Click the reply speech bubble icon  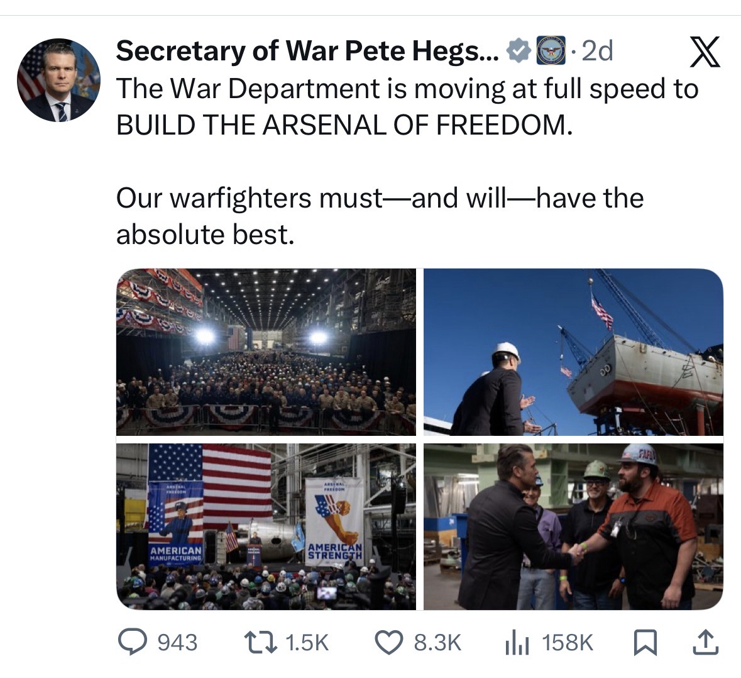(133, 642)
